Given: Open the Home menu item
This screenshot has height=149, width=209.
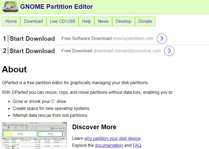Looking at the screenshot, I should coord(11,21).
